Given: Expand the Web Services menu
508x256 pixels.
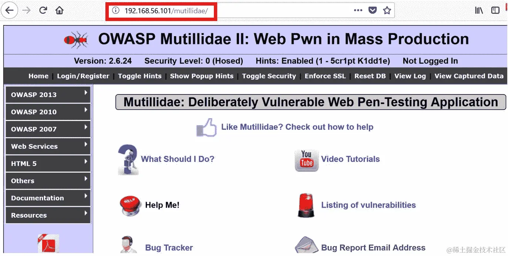Looking at the screenshot, I should [x=48, y=146].
